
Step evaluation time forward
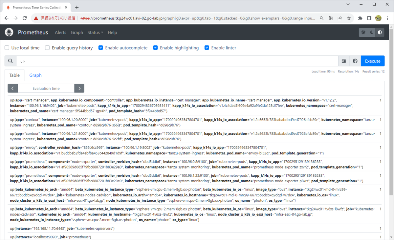coord(79,88)
